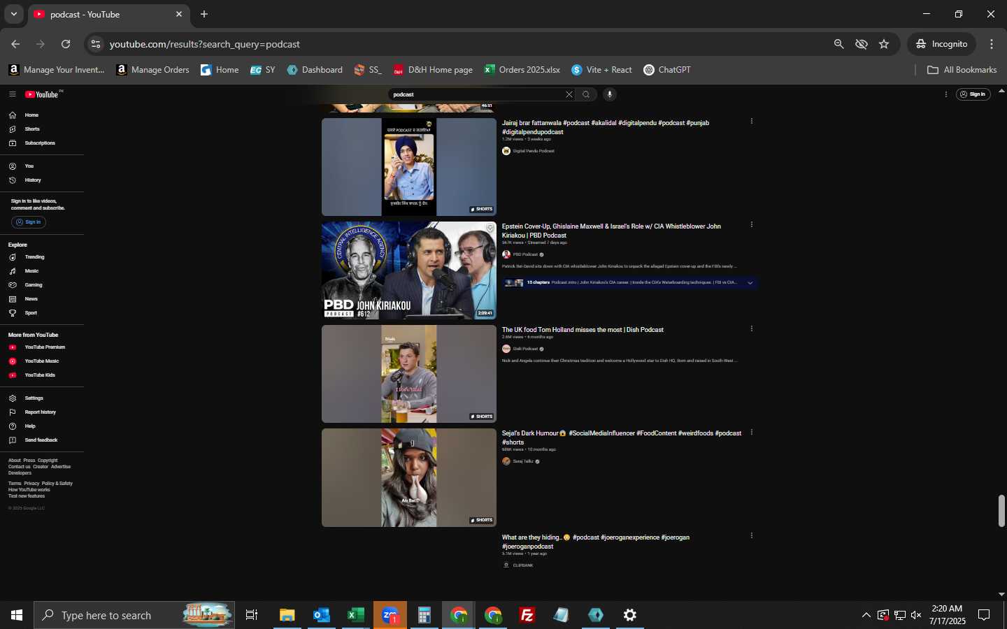The height and width of the screenshot is (629, 1007).
Task: Click the YouTube search input field
Action: (479, 94)
